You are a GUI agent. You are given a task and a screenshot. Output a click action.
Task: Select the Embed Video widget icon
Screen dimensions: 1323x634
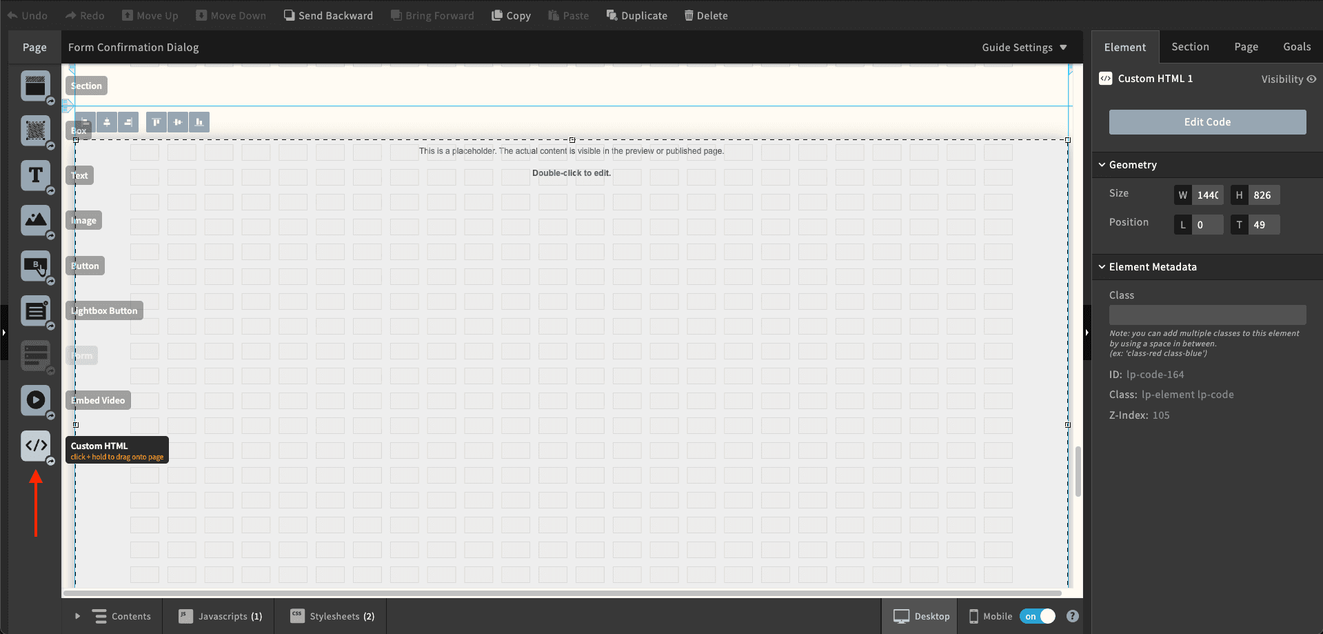point(35,400)
